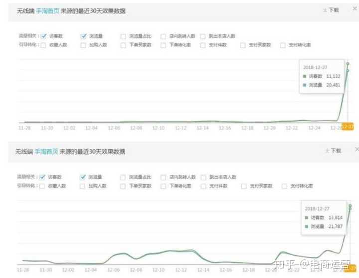This screenshot has height=278, width=359.
Task: Check 支付转化率 in the top chart panel
Action: tap(283, 45)
